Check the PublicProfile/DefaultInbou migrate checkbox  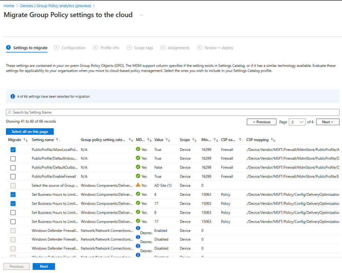(x=13, y=158)
